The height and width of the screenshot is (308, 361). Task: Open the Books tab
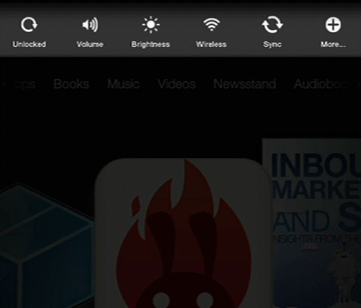pos(71,84)
